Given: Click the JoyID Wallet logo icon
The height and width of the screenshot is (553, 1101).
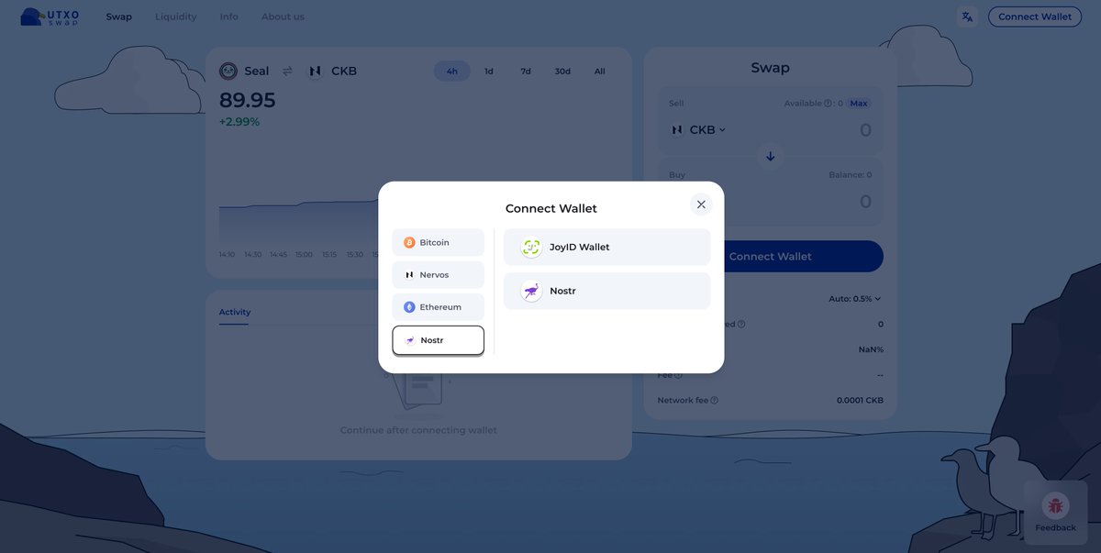Looking at the screenshot, I should click(531, 247).
